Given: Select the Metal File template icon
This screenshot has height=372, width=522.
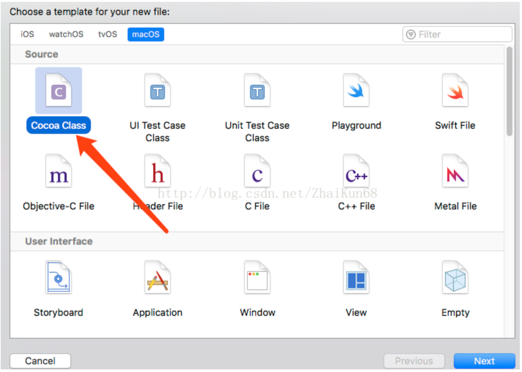Looking at the screenshot, I should 455,171.
